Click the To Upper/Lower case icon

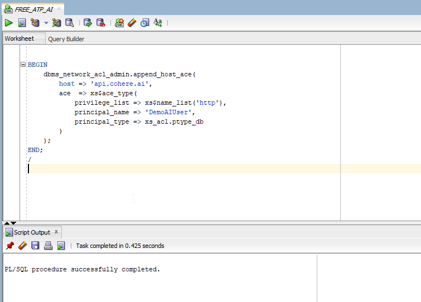158,23
